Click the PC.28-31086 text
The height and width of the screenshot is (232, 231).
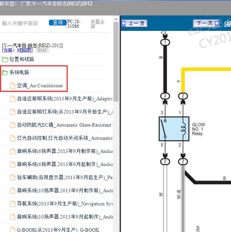point(74,24)
